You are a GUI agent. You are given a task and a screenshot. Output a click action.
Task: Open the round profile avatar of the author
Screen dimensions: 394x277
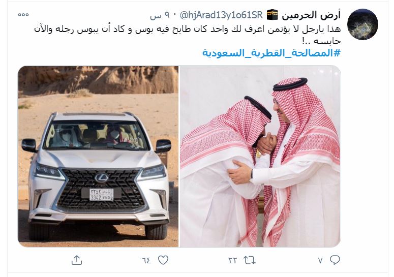coord(362,24)
